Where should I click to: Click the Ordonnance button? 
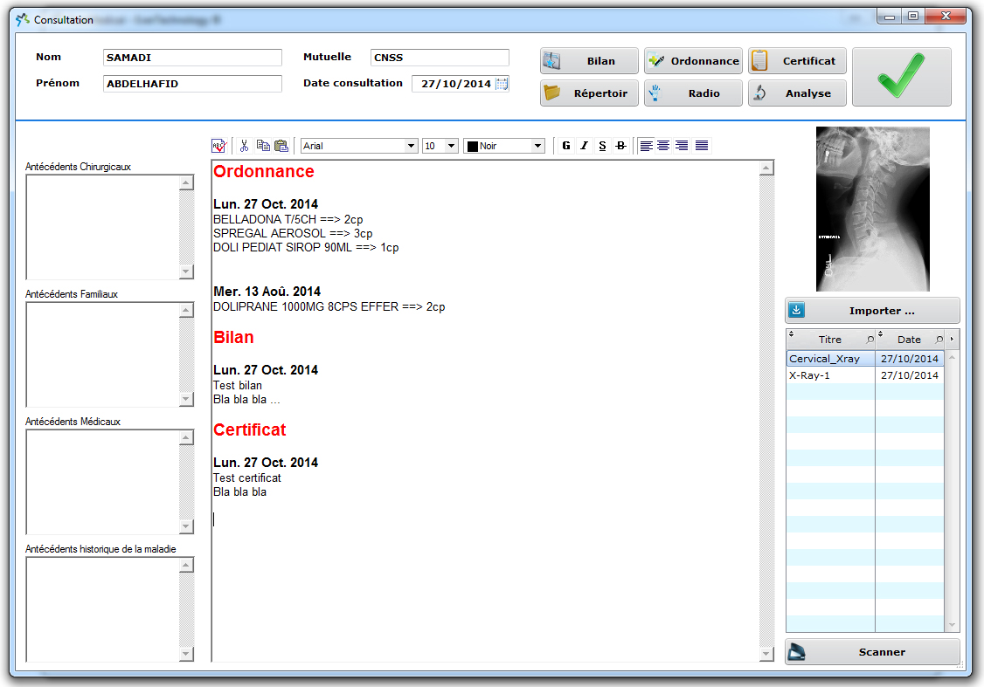(694, 61)
